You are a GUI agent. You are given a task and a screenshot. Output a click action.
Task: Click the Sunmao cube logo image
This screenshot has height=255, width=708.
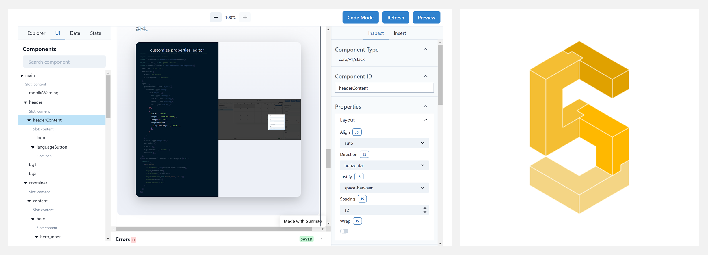[x=579, y=127]
